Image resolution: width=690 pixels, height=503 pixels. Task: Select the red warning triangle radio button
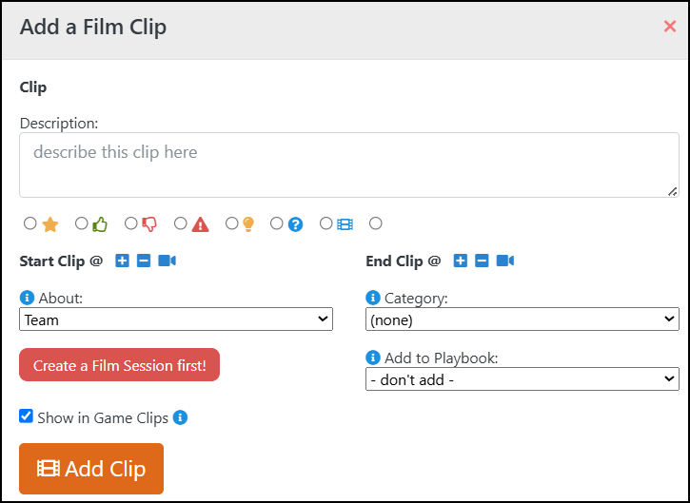[x=181, y=223]
